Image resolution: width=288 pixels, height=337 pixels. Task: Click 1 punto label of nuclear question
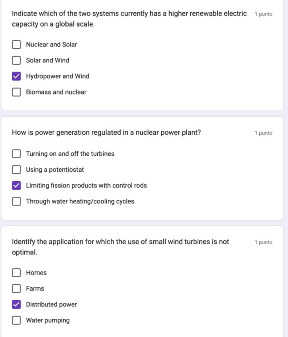tap(263, 133)
